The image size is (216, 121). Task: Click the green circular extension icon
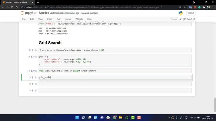point(199,7)
